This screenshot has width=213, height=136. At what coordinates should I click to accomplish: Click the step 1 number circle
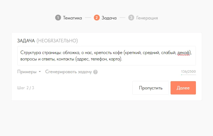click(x=58, y=18)
